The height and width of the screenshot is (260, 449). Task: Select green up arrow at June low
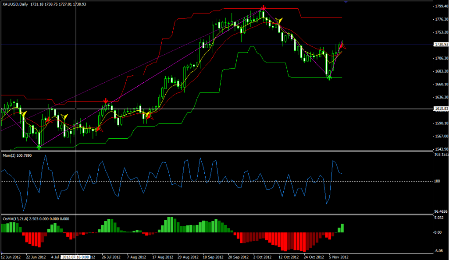[39, 148]
